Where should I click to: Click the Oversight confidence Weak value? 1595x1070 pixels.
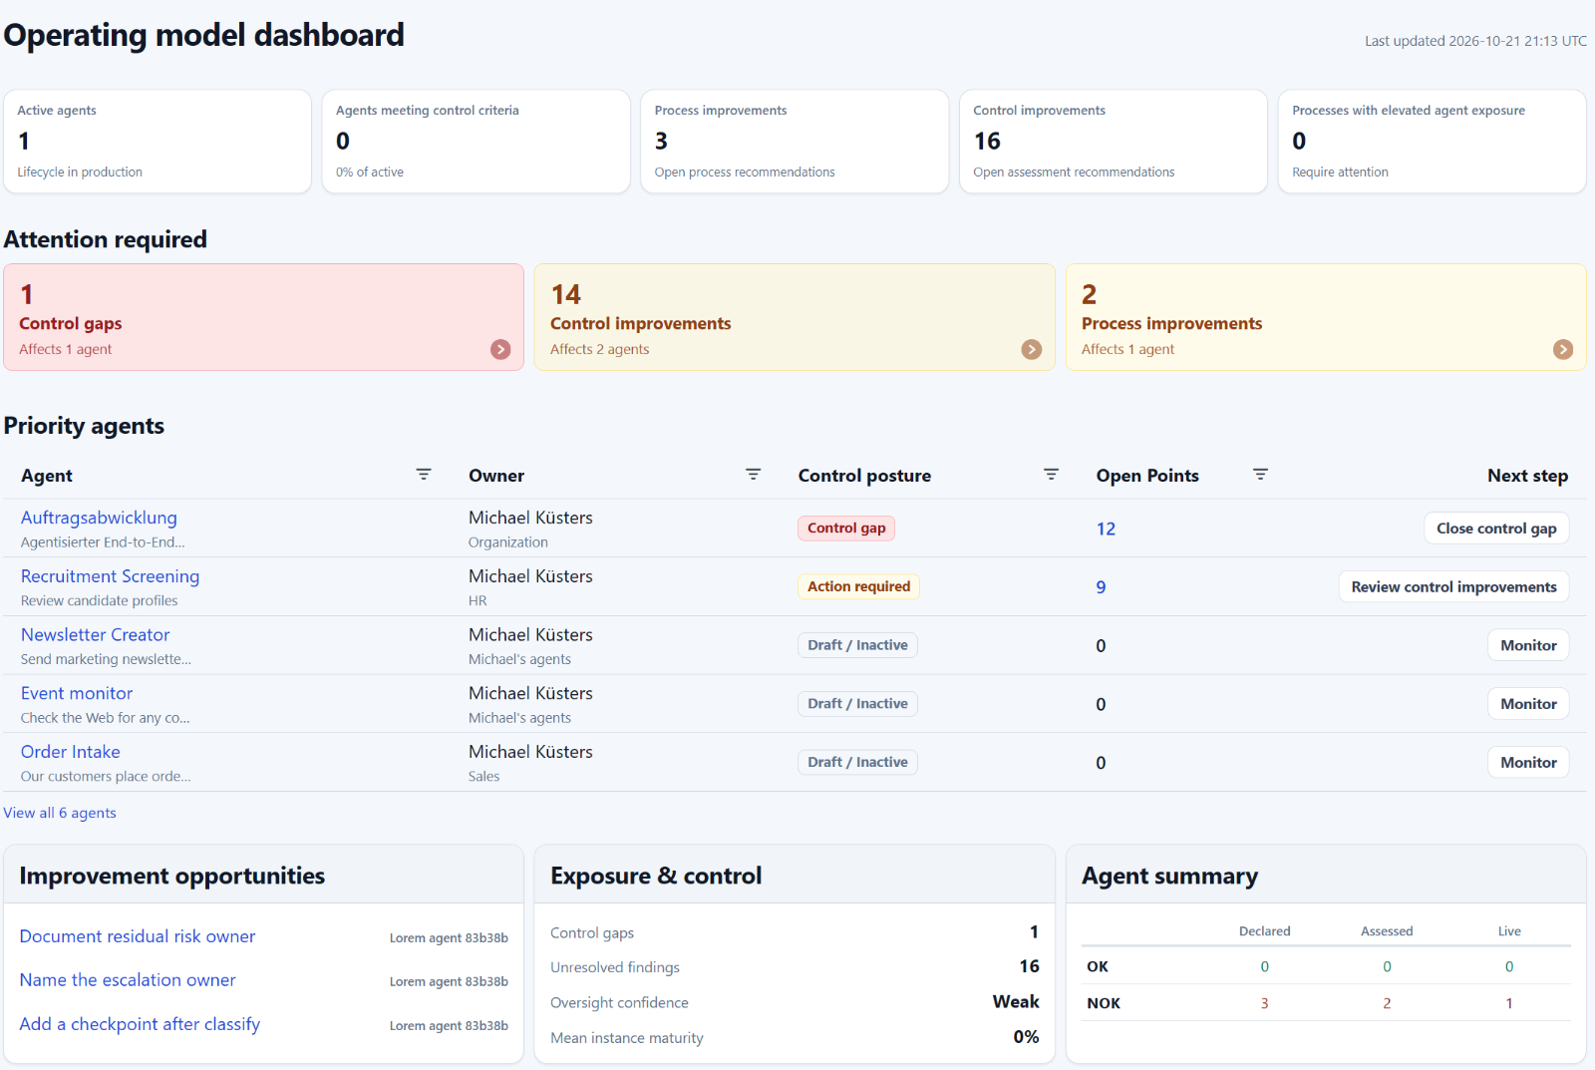pos(1016,1001)
